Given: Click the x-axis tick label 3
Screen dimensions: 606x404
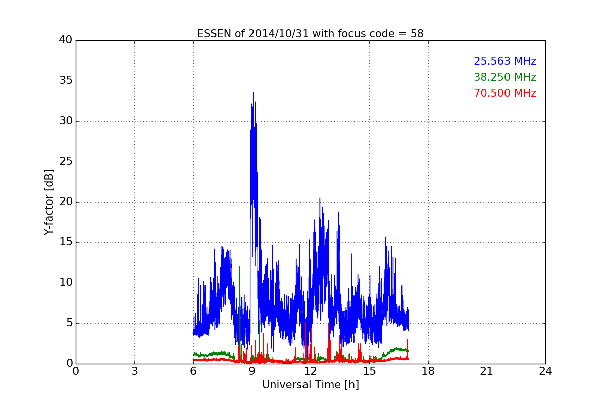Looking at the screenshot, I should [134, 371].
